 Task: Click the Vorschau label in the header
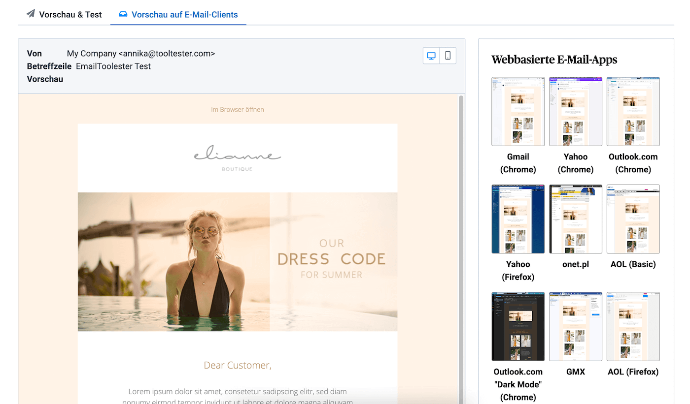pos(45,79)
